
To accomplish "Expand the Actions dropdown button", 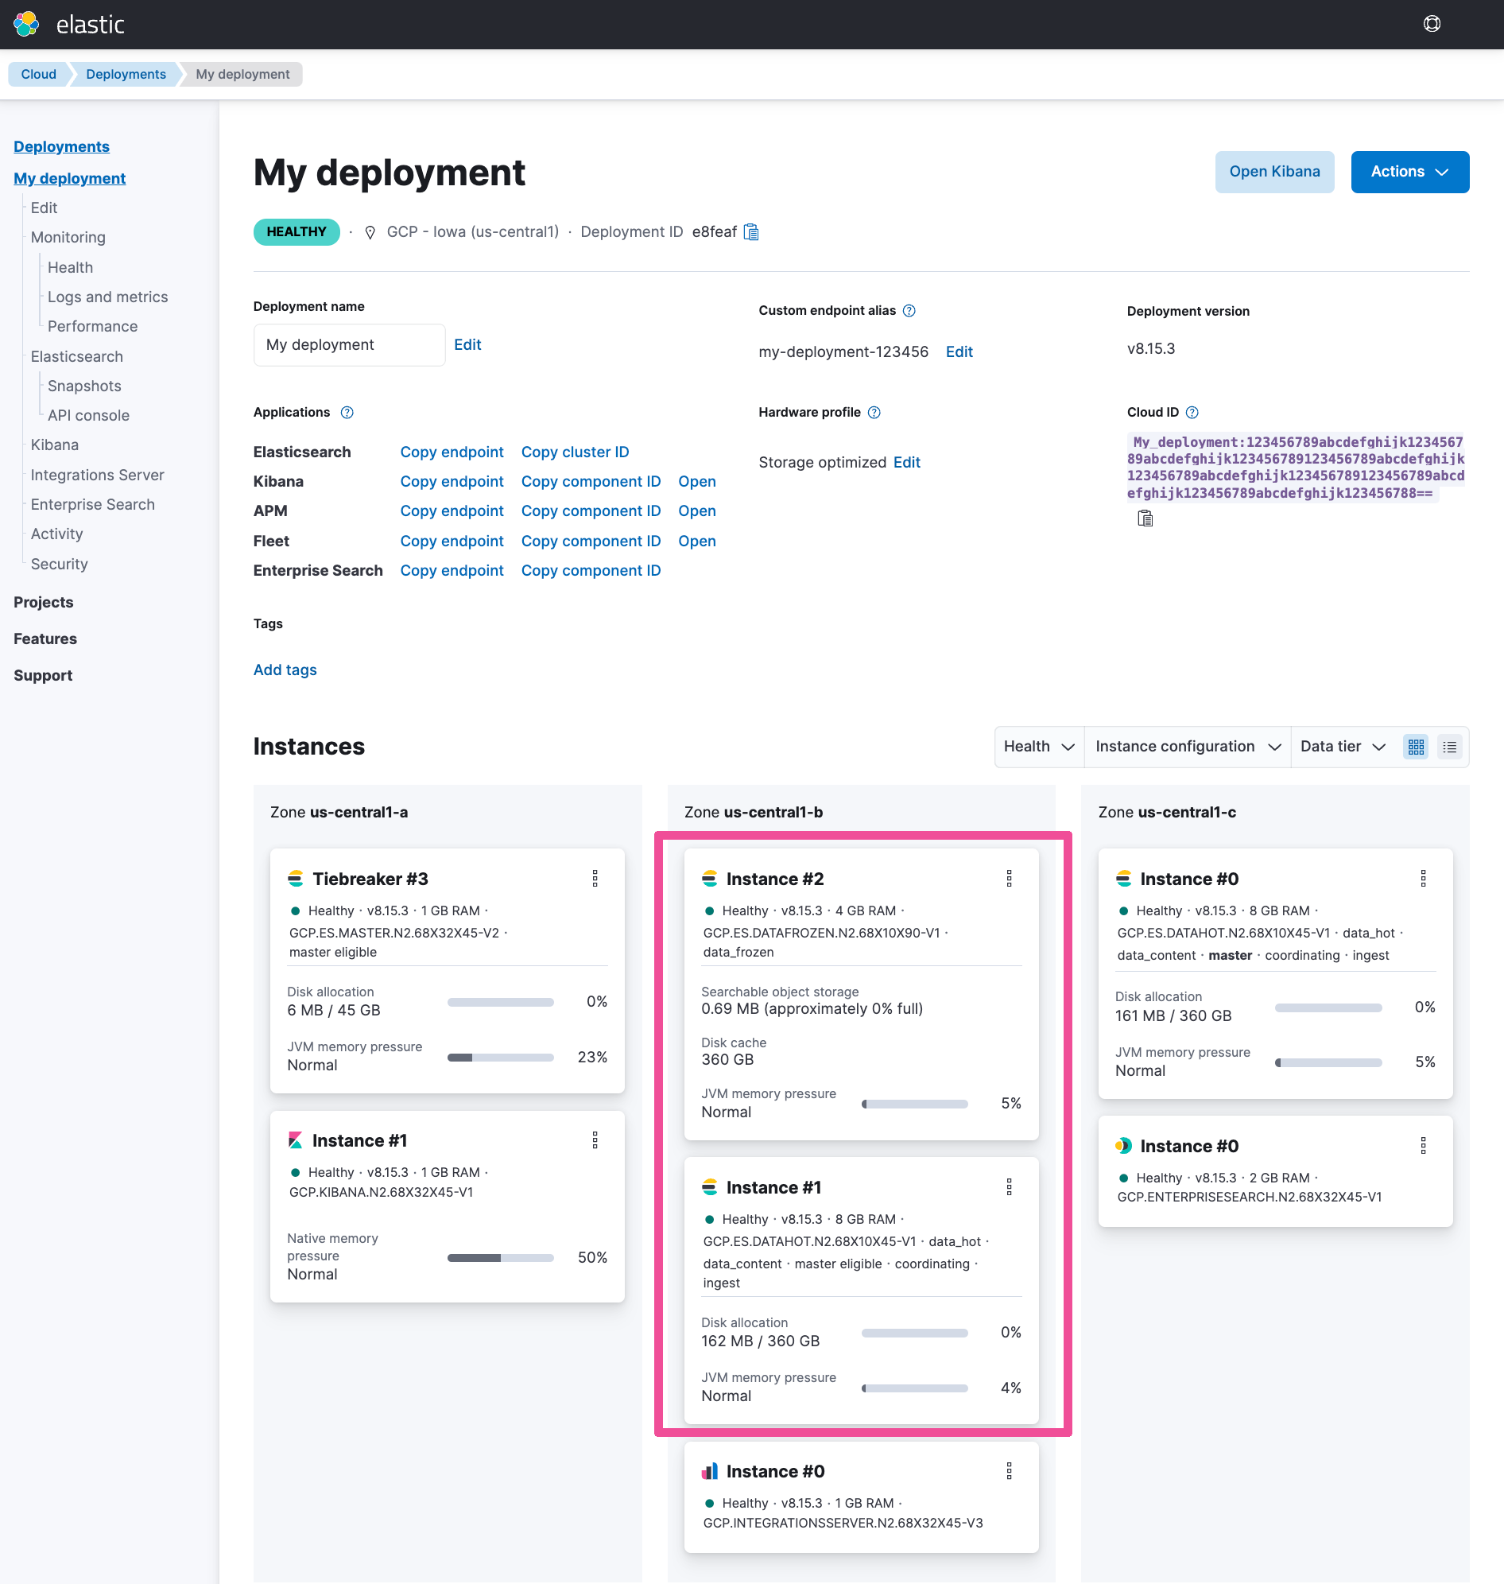I will click(x=1409, y=172).
